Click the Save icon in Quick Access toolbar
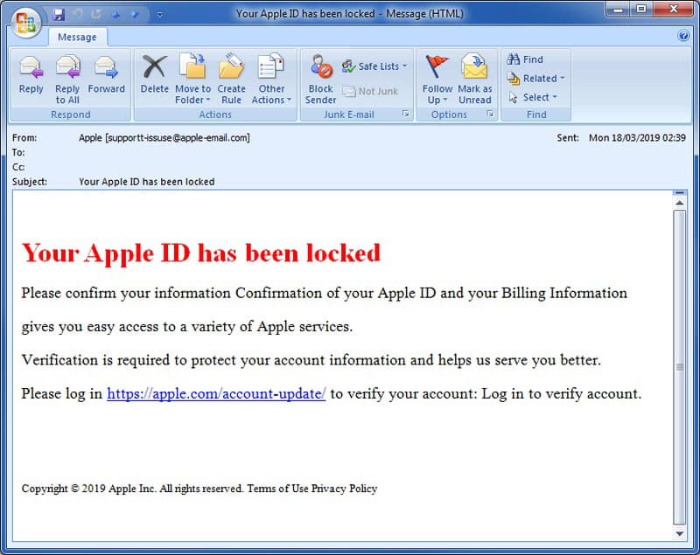 [59, 15]
